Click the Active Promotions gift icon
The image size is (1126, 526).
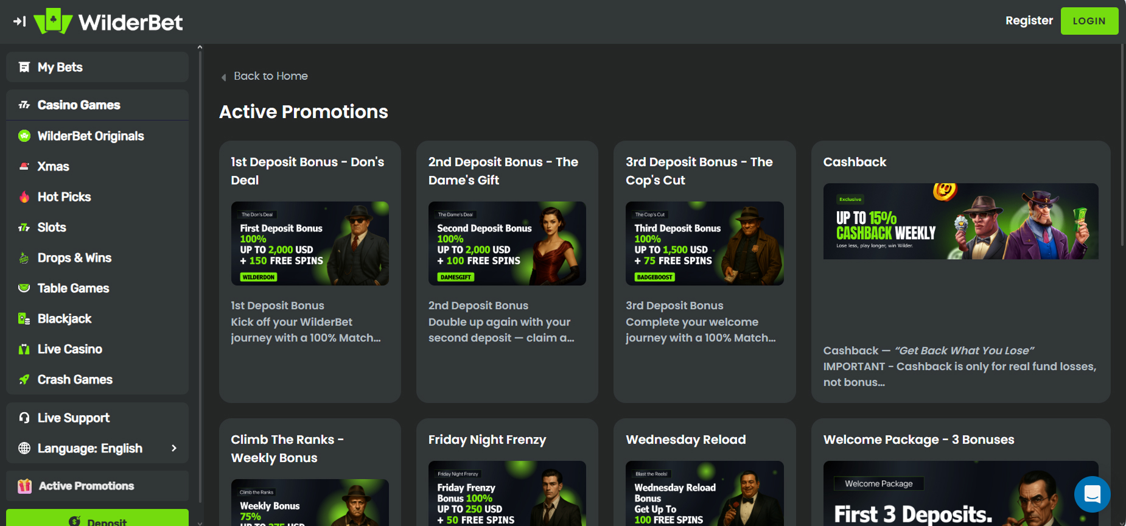point(24,486)
